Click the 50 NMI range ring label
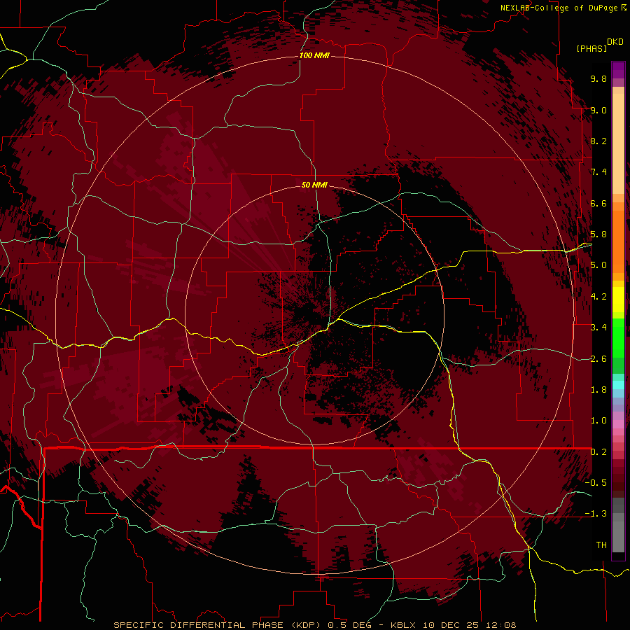The height and width of the screenshot is (630, 630). click(314, 185)
